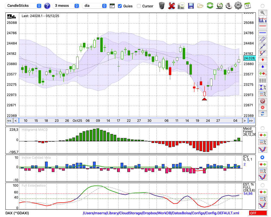Toggle the red OFF button
The height and width of the screenshot is (217, 271).
point(258,213)
